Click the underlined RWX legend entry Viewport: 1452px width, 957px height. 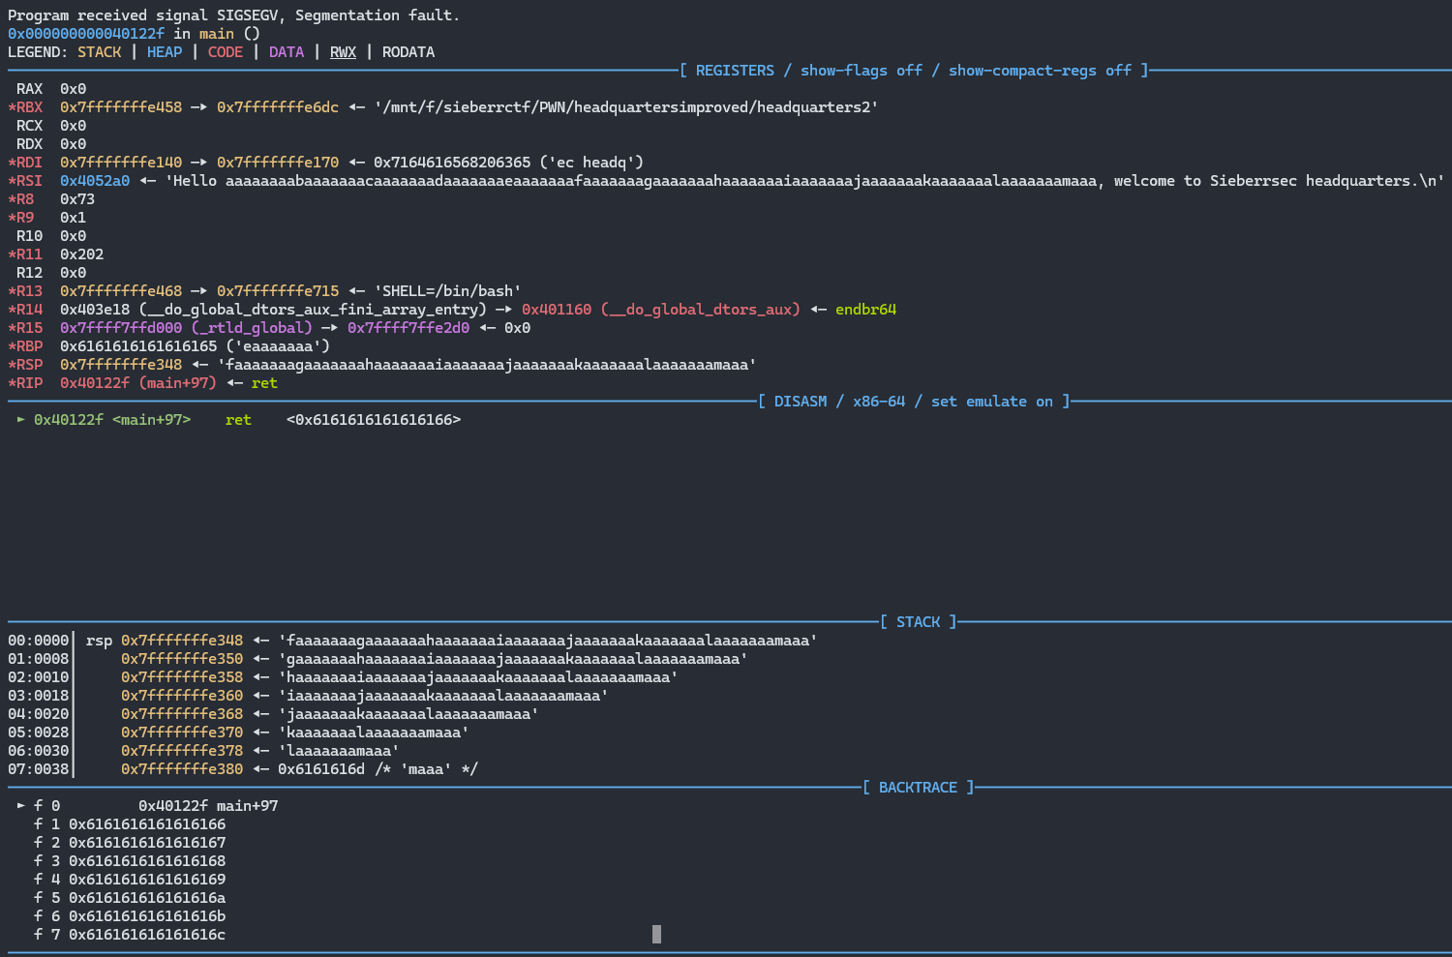click(343, 52)
